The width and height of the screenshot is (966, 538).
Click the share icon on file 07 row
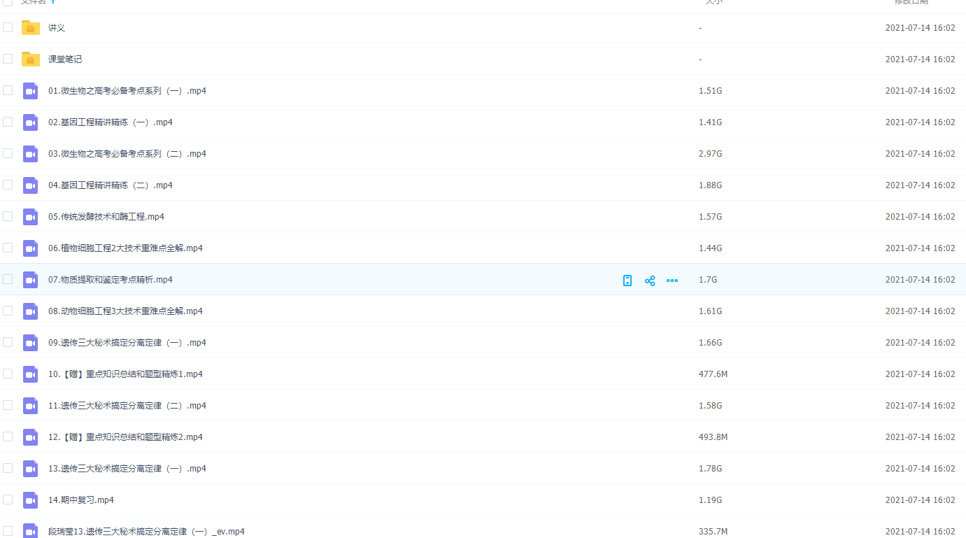click(x=650, y=281)
